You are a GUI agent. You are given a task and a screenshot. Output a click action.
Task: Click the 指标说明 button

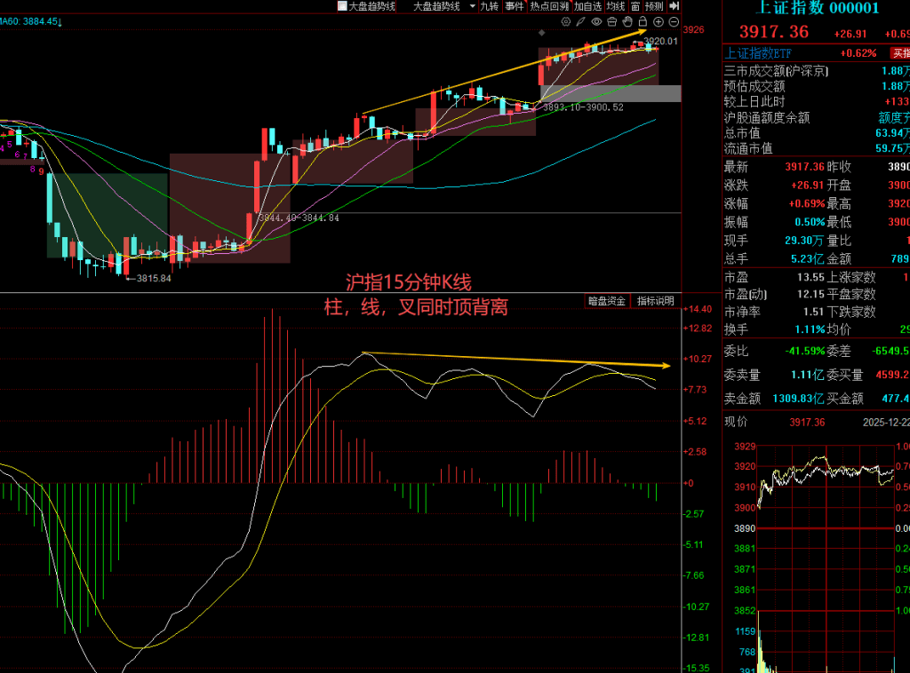click(x=655, y=301)
